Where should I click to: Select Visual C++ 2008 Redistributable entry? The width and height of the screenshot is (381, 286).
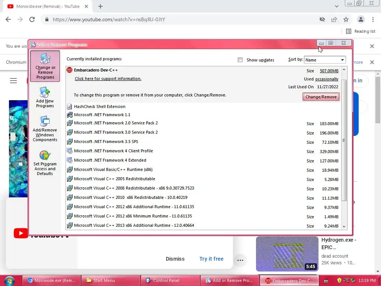[x=203, y=188]
